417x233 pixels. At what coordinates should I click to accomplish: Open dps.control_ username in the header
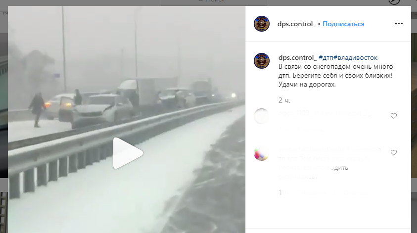click(296, 24)
